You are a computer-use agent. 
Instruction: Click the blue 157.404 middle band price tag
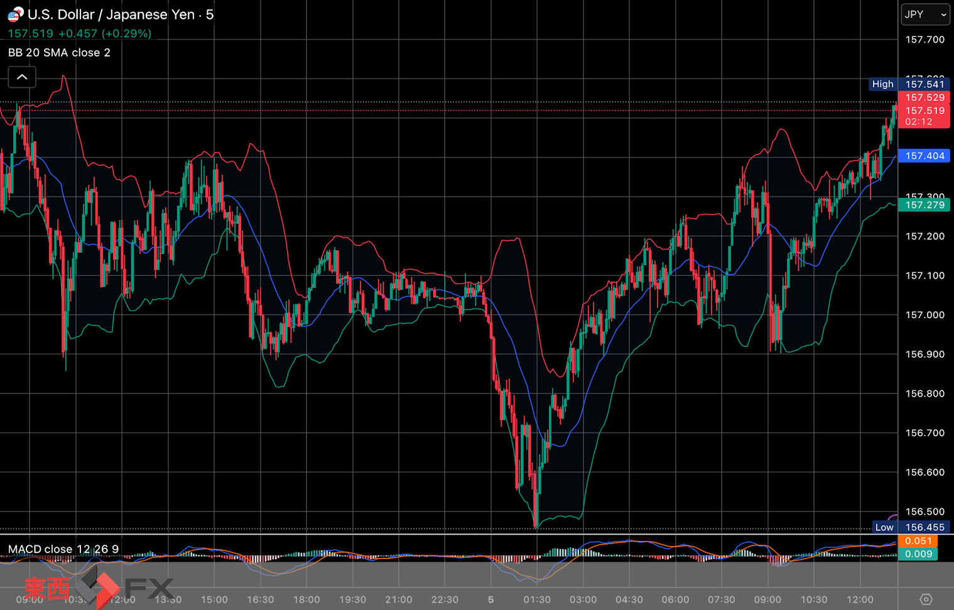924,156
